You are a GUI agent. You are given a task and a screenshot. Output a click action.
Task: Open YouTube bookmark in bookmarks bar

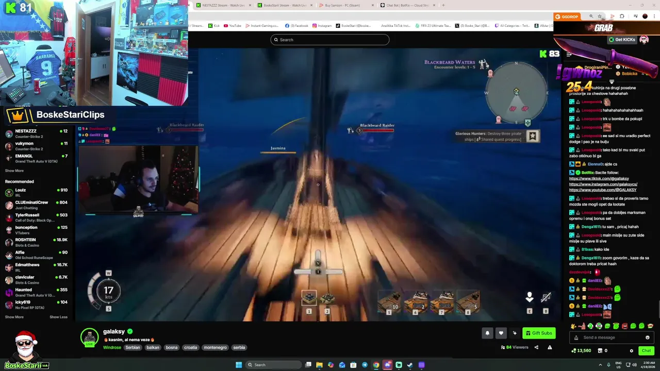pyautogui.click(x=233, y=26)
